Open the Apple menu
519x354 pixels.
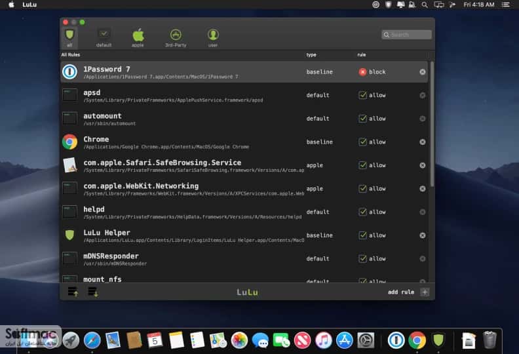[11, 5]
